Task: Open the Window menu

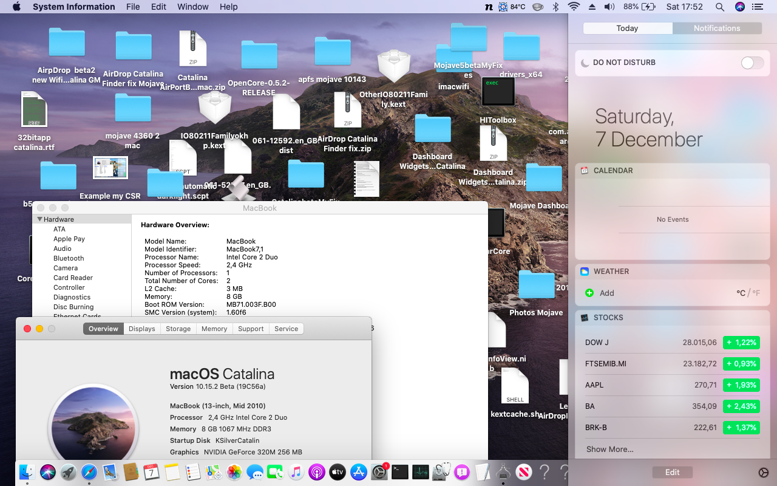Action: tap(193, 7)
